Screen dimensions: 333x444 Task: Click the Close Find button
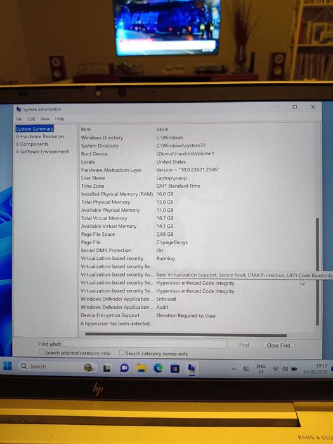pos(278,345)
